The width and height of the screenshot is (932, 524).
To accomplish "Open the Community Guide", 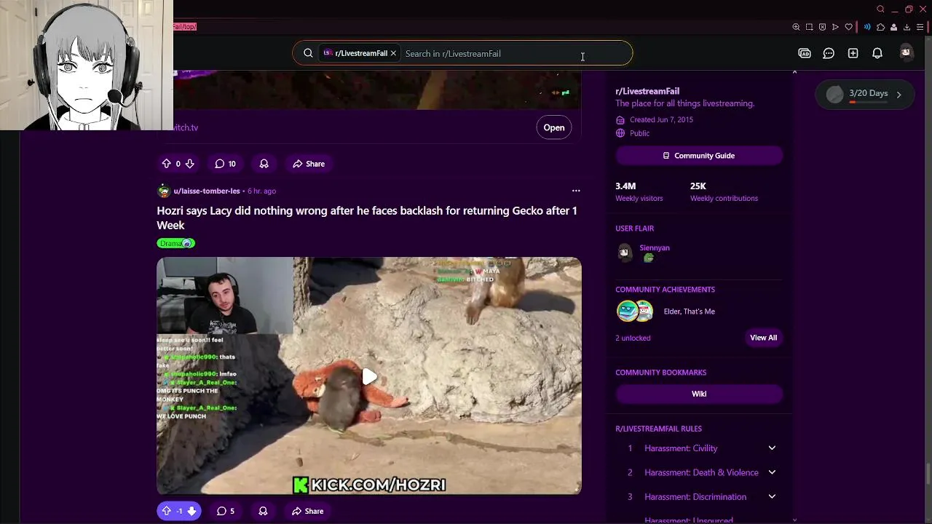I will pyautogui.click(x=699, y=156).
